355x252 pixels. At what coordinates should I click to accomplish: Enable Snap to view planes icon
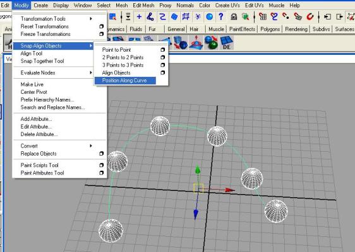point(298,17)
